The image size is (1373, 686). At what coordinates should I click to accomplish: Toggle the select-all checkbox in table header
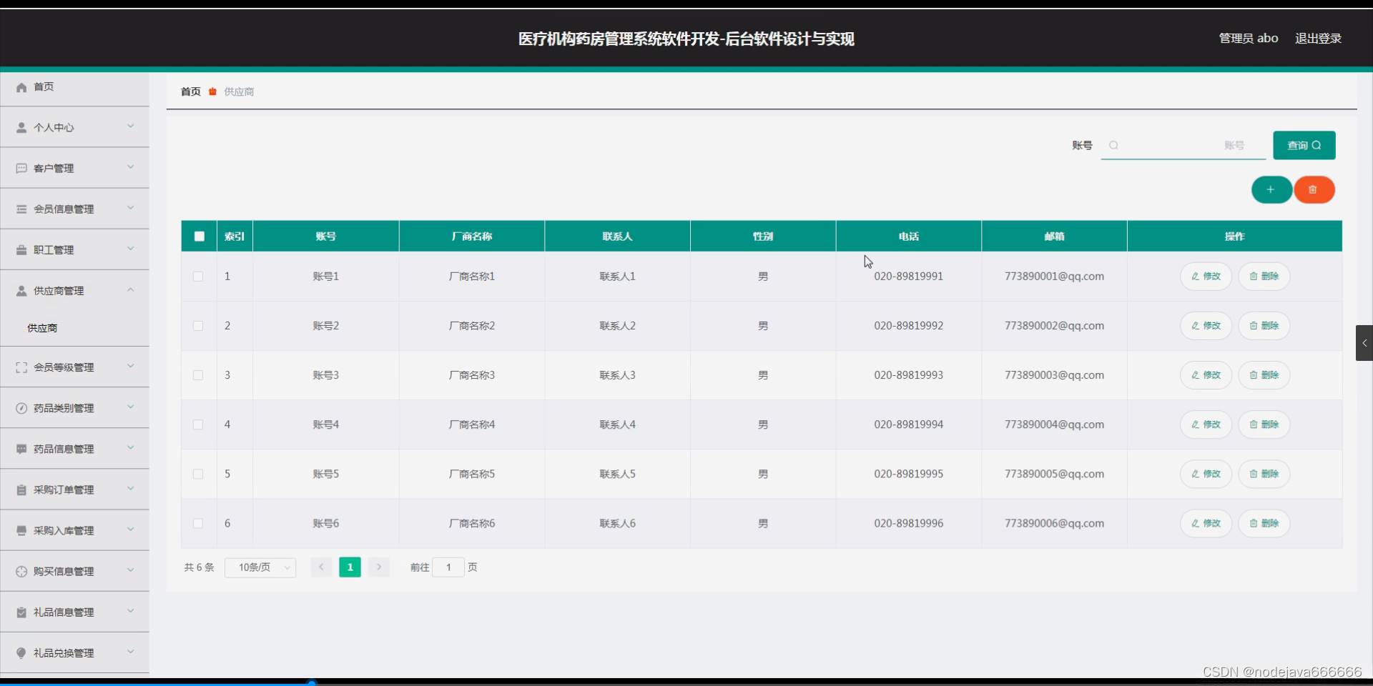point(200,237)
